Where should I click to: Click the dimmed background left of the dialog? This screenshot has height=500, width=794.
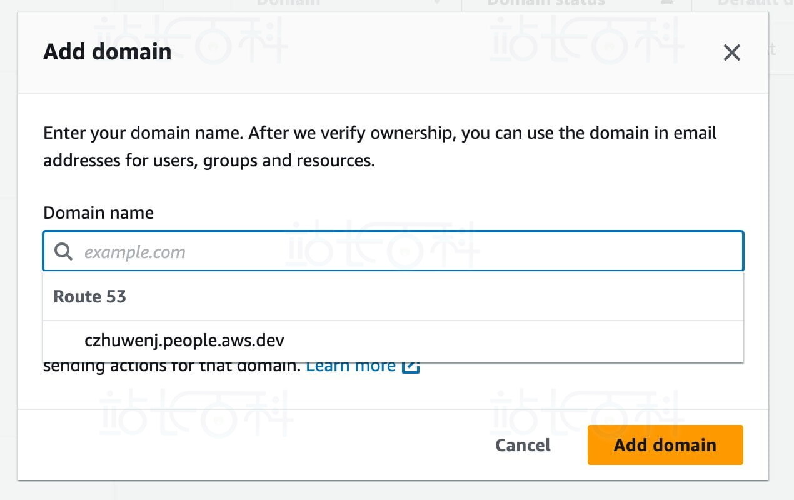(x=8, y=250)
